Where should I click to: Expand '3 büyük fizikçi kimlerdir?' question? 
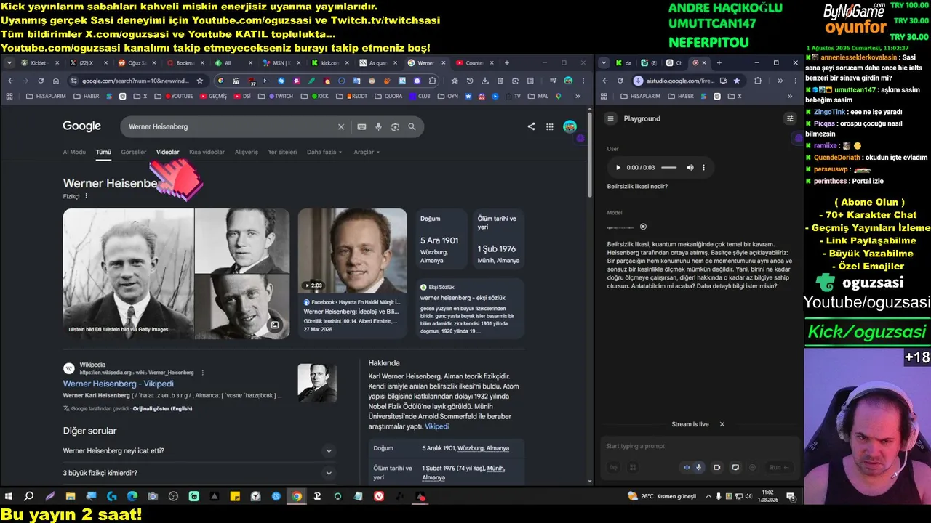[199, 473]
